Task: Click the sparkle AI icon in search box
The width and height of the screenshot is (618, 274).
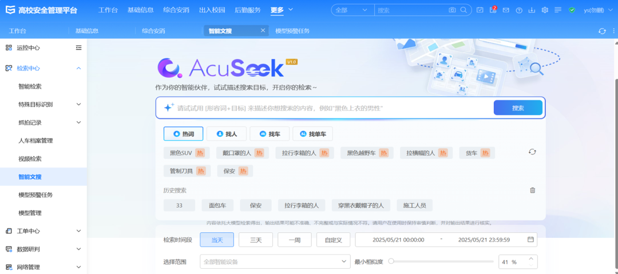Action: coord(169,107)
